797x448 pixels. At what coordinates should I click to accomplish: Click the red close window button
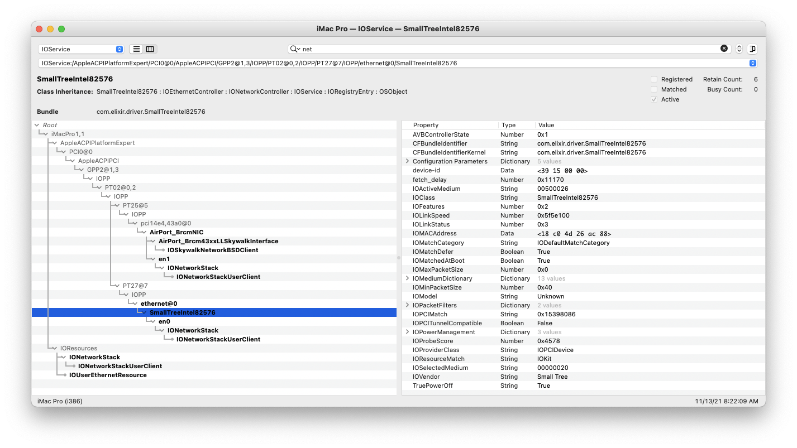(39, 29)
